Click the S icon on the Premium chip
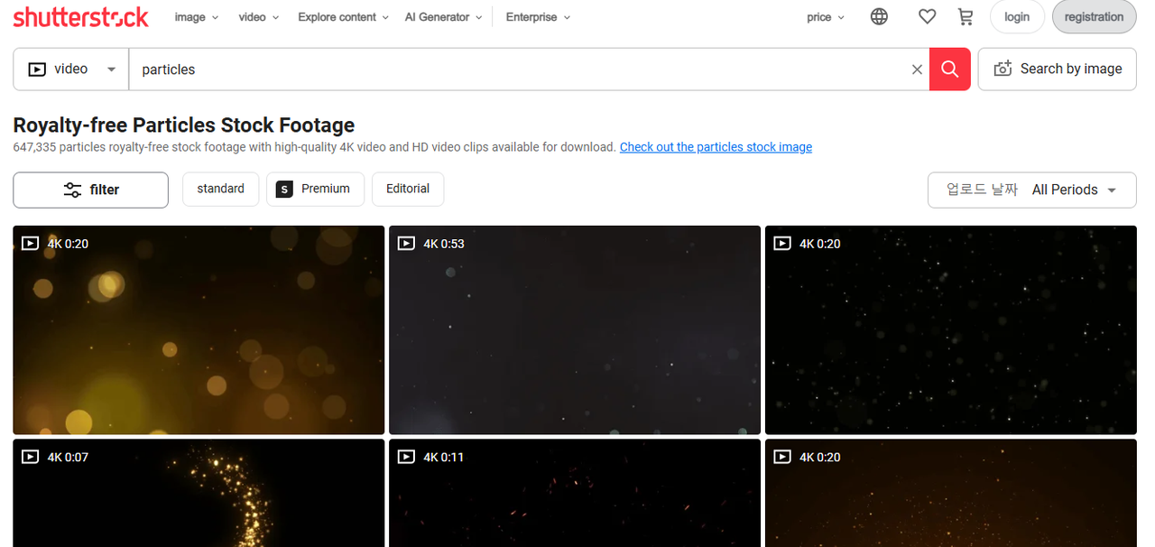This screenshot has height=547, width=1155. tap(284, 189)
